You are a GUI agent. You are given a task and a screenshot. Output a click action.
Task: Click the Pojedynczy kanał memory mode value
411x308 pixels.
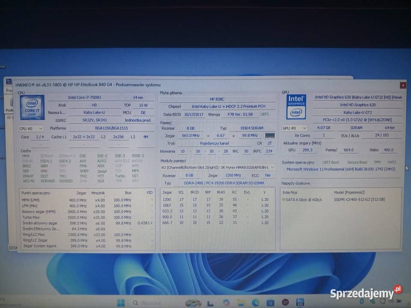[x=214, y=143]
